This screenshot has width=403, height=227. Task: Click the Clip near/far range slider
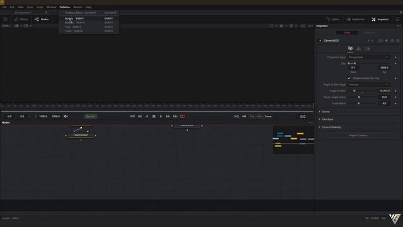coord(368,63)
